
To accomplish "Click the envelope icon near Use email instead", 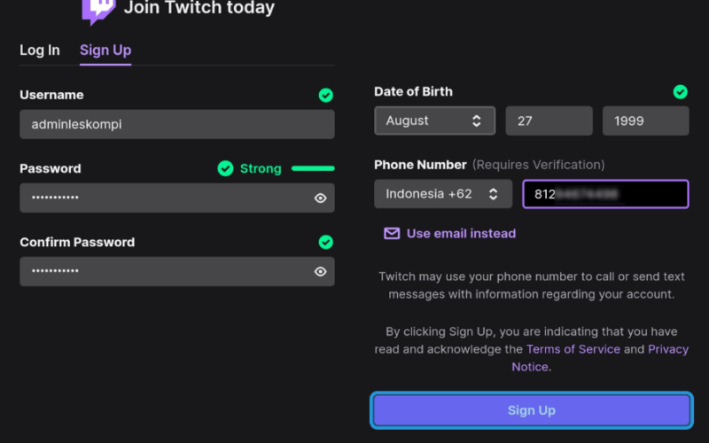I will [392, 233].
